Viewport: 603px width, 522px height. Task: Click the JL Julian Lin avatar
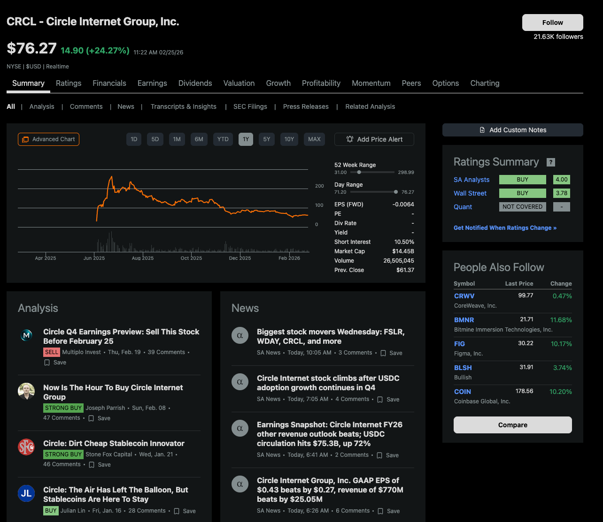coord(26,493)
